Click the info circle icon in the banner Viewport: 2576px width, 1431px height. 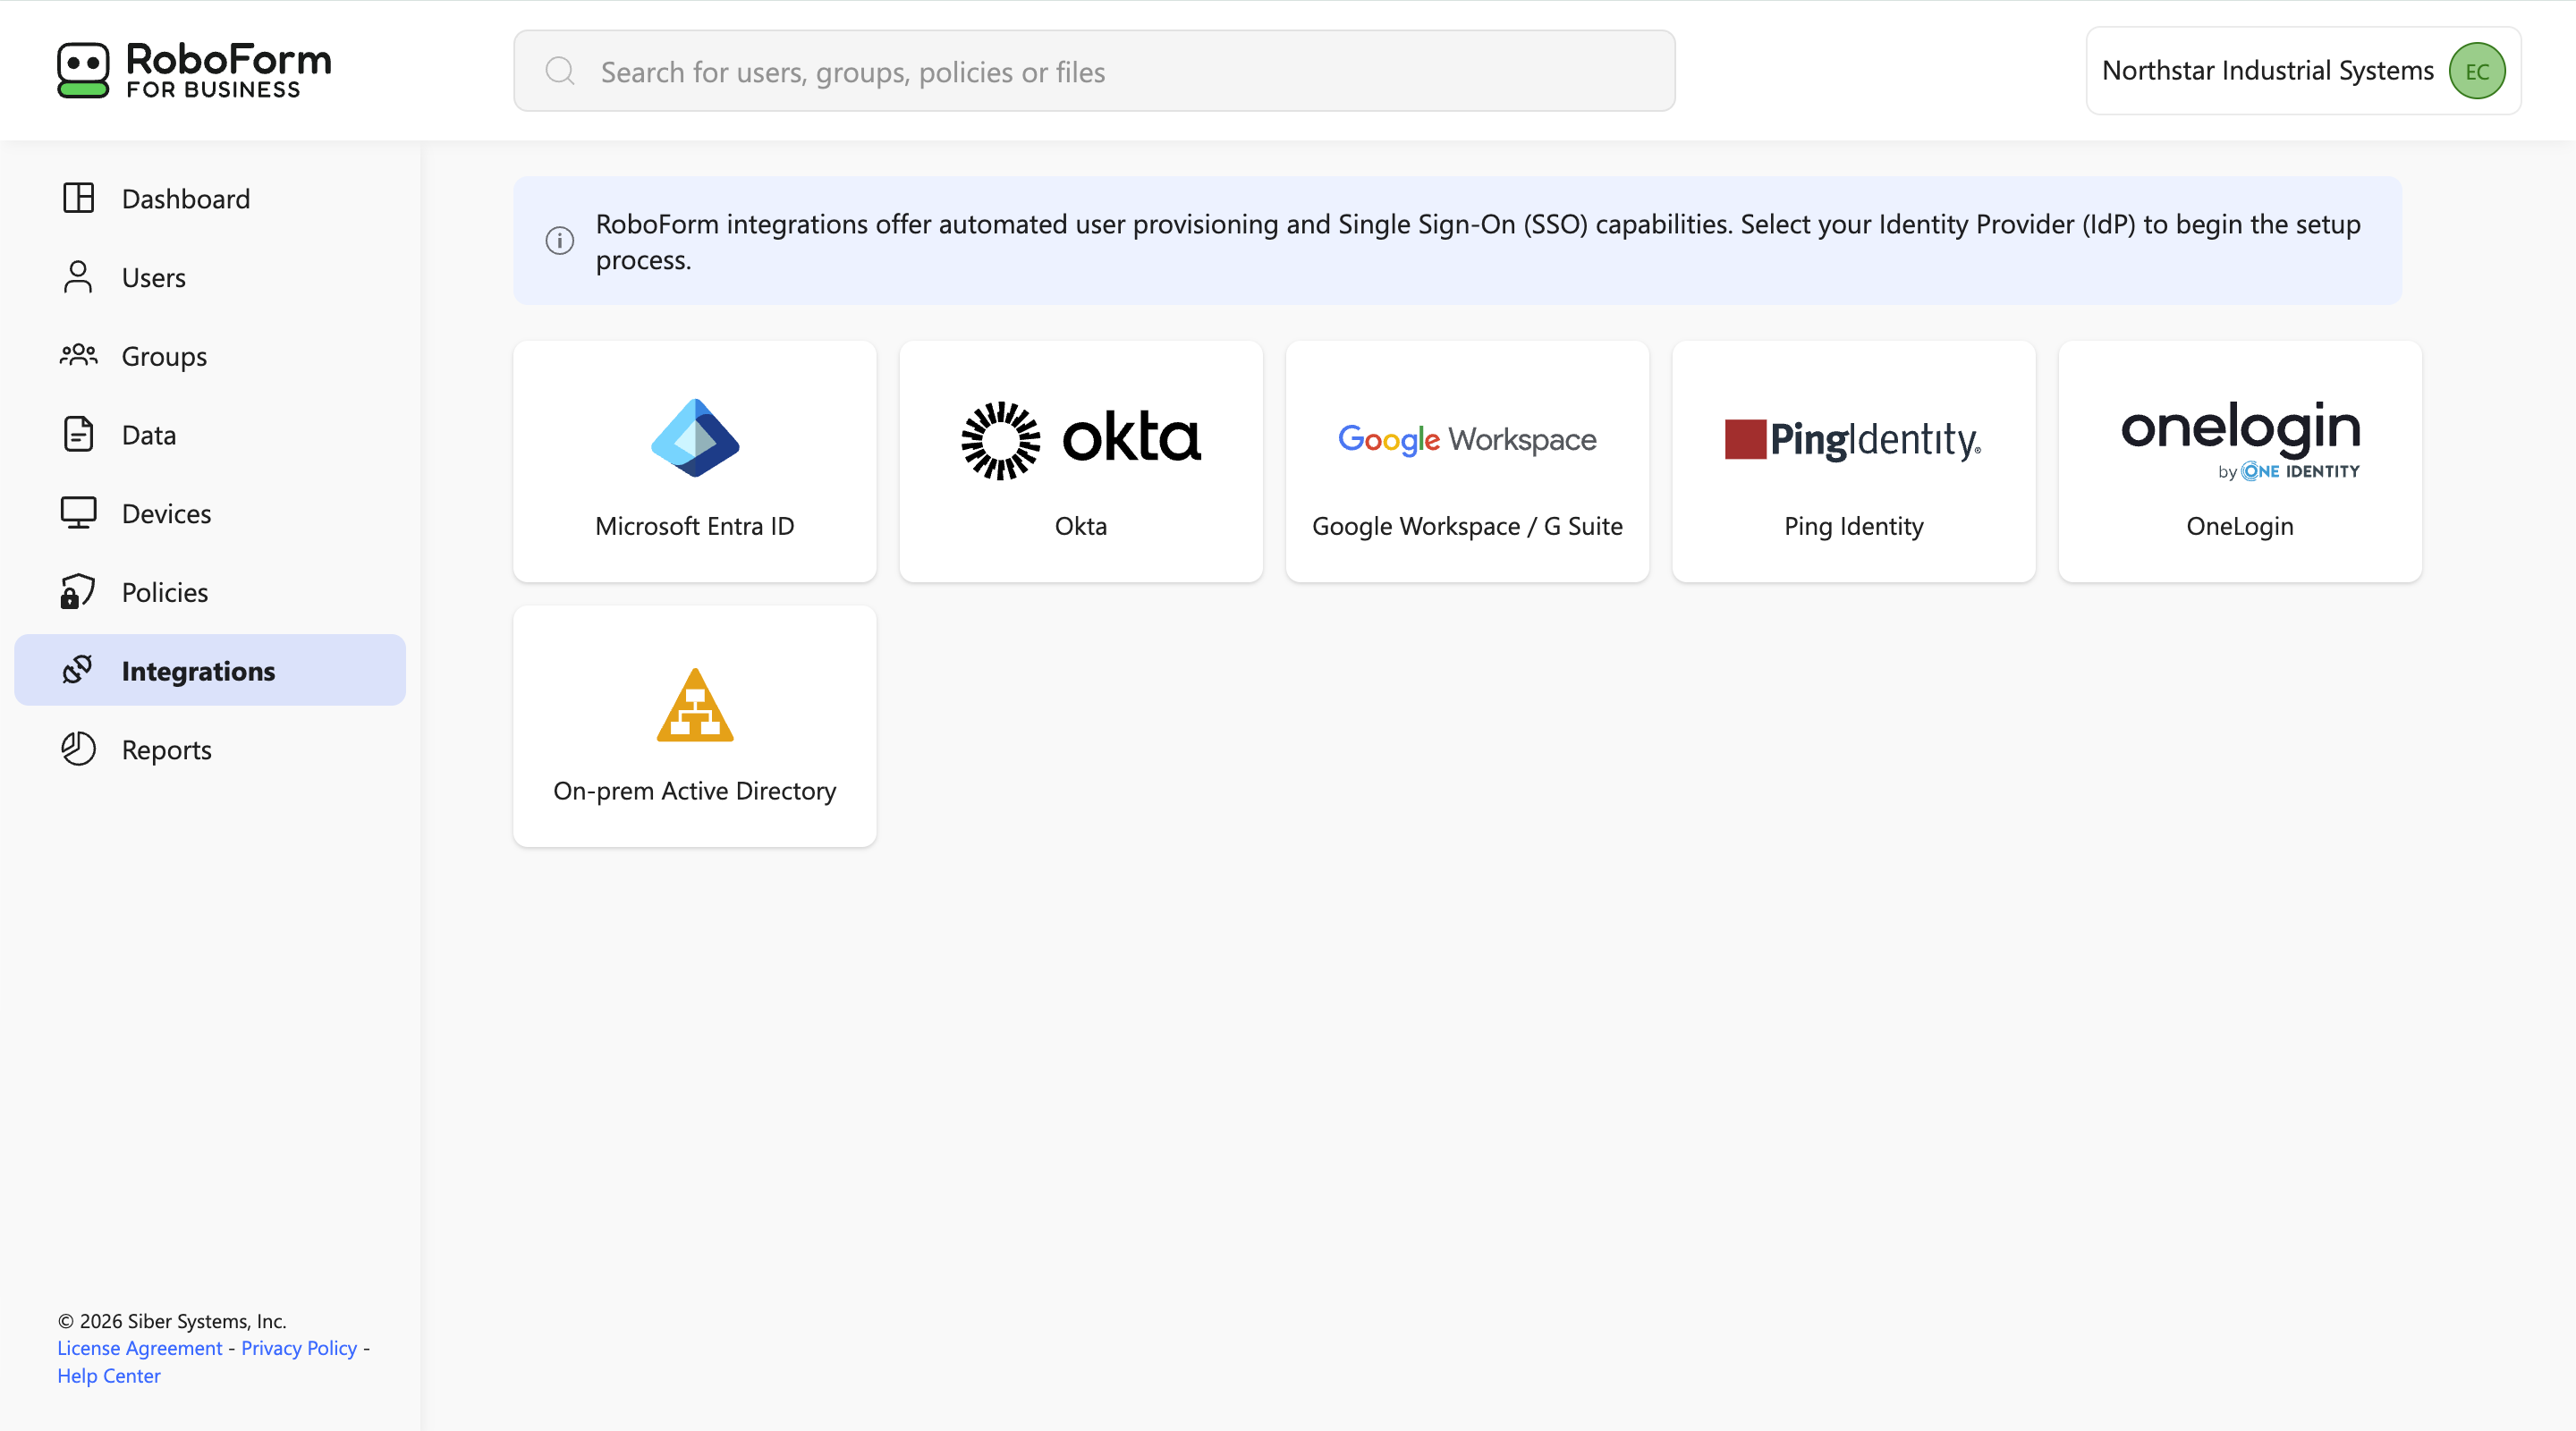tap(560, 240)
